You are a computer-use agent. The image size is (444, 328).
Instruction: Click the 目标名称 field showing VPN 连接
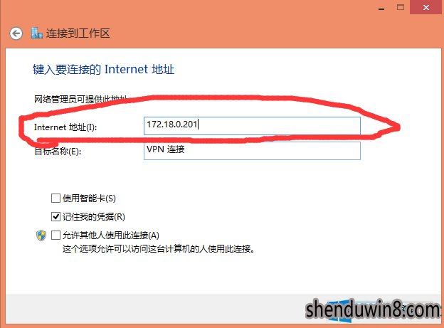tap(252, 151)
